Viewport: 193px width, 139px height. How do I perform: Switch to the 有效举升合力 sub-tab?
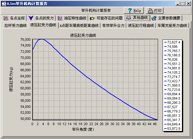(x=113, y=26)
